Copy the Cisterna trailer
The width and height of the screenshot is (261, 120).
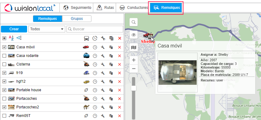pos(111,64)
